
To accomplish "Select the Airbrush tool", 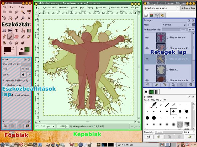I will pos(23,37).
